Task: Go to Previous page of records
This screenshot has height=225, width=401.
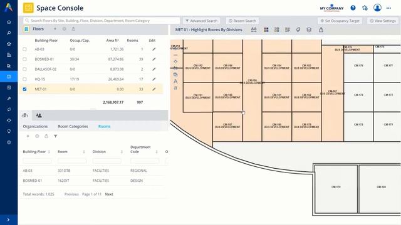Action: 71,194
